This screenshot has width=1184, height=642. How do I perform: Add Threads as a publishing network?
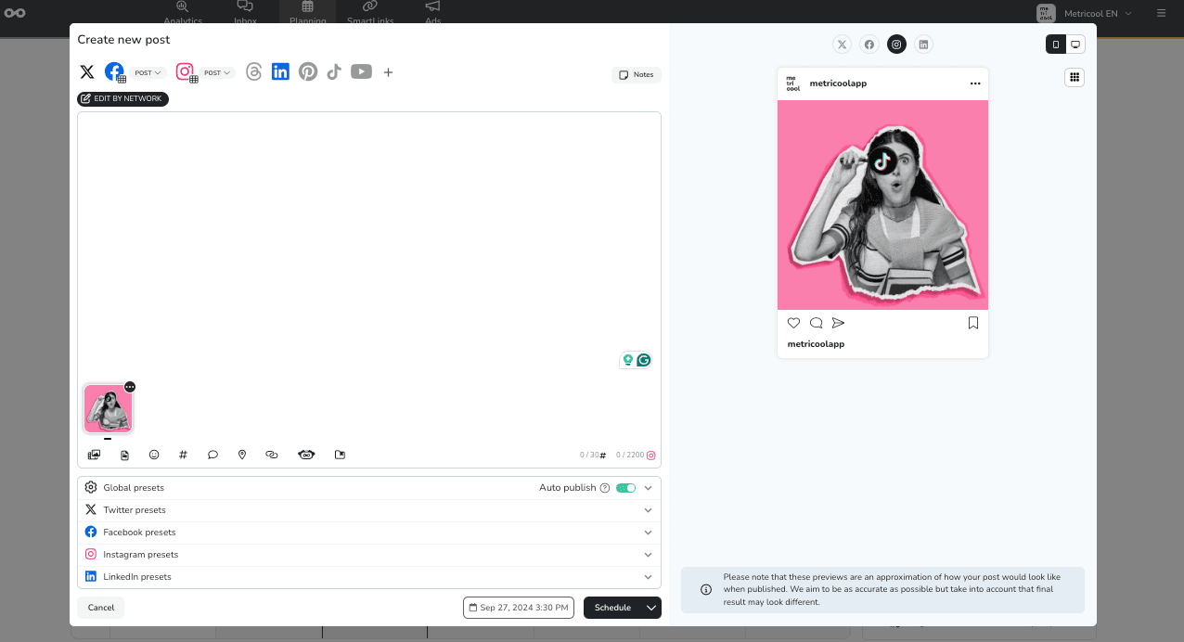[253, 71]
